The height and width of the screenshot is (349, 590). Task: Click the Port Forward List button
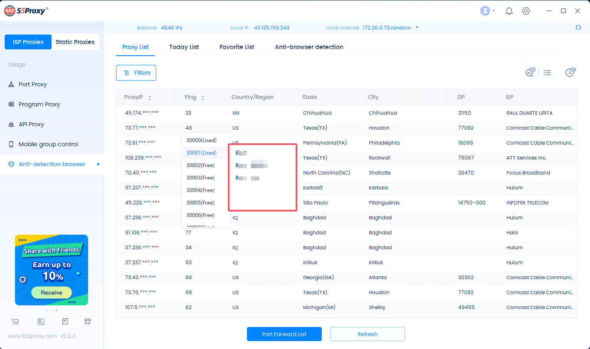pyautogui.click(x=284, y=334)
